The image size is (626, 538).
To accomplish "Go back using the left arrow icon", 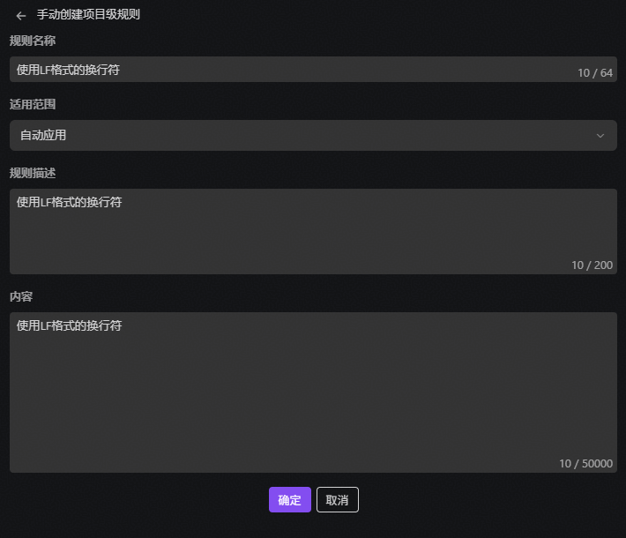I will [21, 16].
